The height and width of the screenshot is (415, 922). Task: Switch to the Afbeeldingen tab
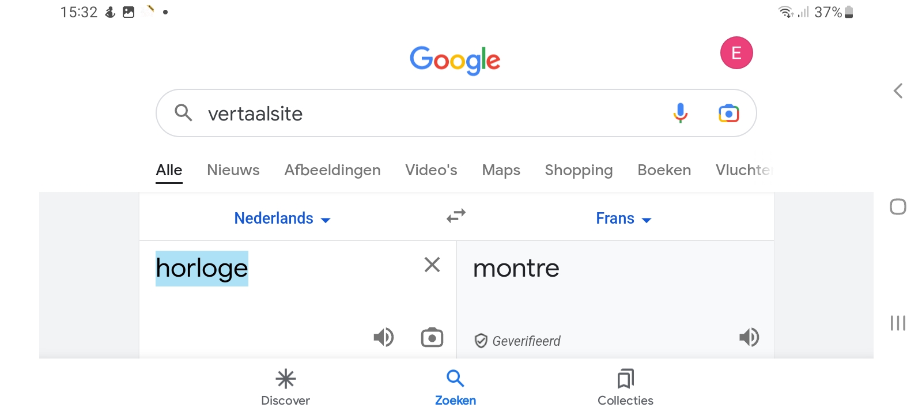[x=332, y=170]
